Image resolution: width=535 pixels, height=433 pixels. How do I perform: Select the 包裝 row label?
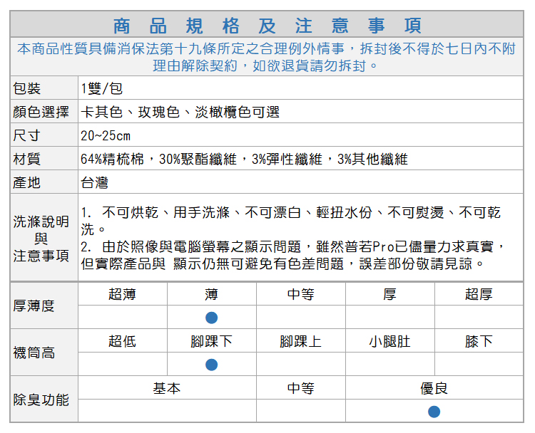tap(26, 88)
